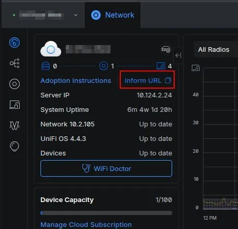Open Client Devices icon in sidebar
The height and width of the screenshot is (229, 238).
(x=15, y=105)
